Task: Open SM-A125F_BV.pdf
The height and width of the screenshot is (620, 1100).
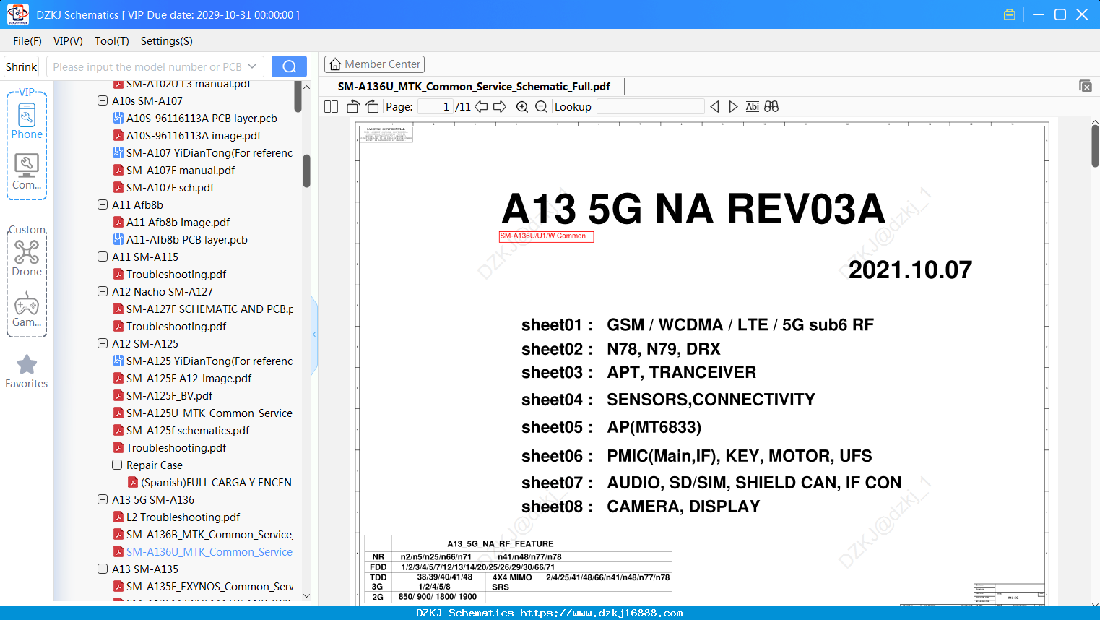Action: point(163,396)
